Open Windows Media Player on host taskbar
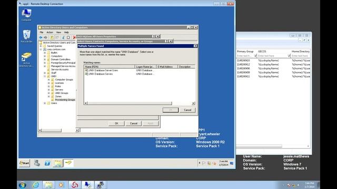This screenshot has width=337, height=189. tap(62, 185)
